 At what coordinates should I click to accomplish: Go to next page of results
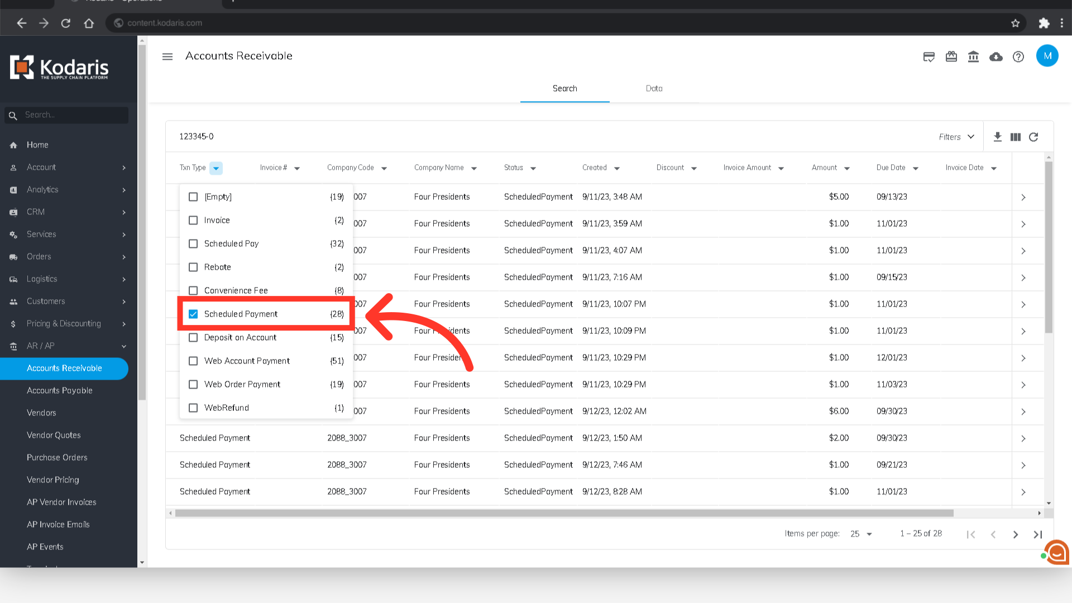[x=1015, y=534]
